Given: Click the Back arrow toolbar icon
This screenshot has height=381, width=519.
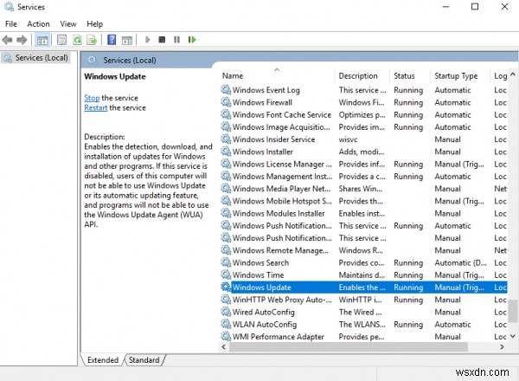Looking at the screenshot, I should 7,40.
